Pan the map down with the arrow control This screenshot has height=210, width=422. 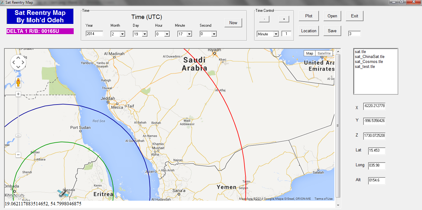18,67
